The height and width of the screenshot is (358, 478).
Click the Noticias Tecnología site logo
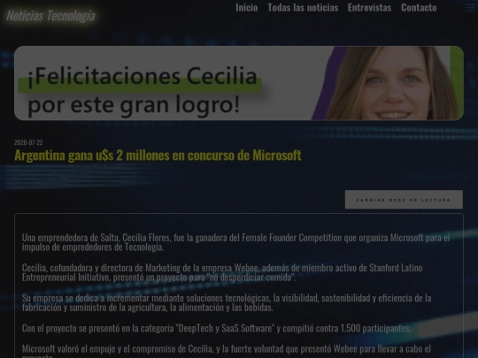click(x=50, y=16)
